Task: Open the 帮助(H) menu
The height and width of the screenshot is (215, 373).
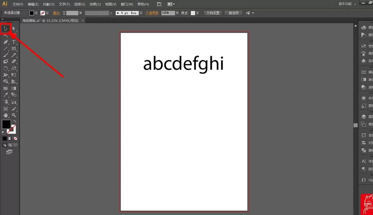Action: pos(143,4)
